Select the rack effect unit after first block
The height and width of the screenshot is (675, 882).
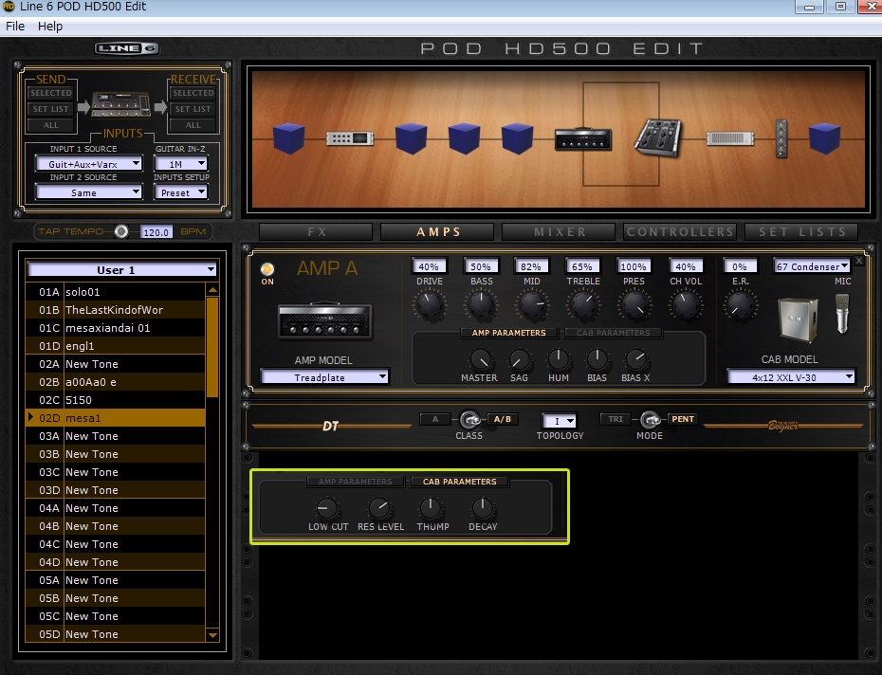[x=350, y=138]
